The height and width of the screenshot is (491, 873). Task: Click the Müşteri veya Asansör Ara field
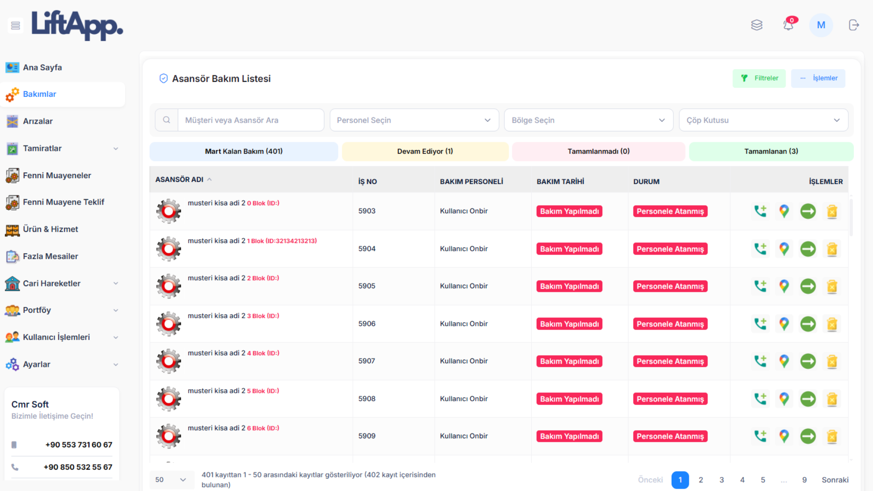[250, 120]
